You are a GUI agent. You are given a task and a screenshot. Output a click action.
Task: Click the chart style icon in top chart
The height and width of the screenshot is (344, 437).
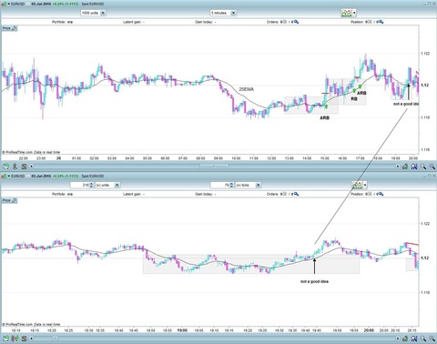click(346, 13)
